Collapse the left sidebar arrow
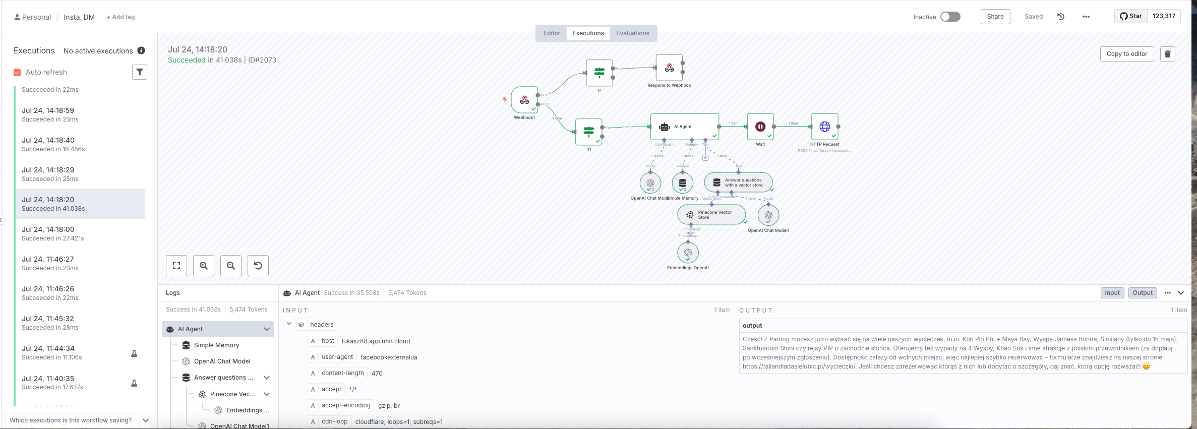The width and height of the screenshot is (1197, 429). point(2,219)
